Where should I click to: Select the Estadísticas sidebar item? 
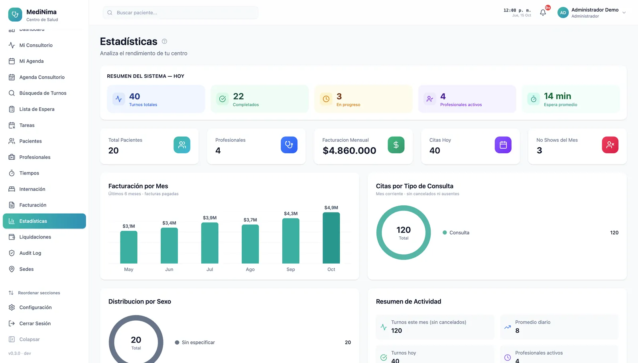click(44, 221)
